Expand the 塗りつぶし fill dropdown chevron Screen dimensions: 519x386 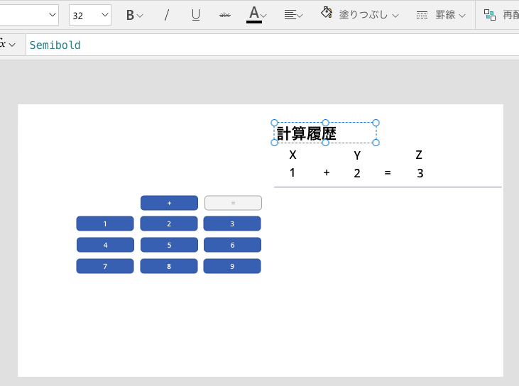coord(395,16)
